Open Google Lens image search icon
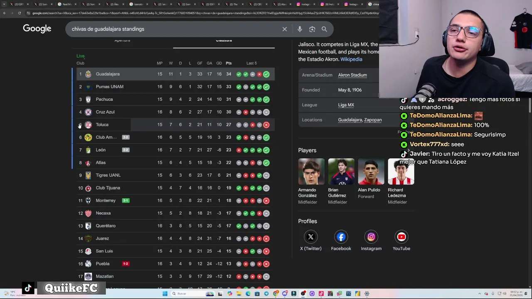The height and width of the screenshot is (299, 532). pos(312,29)
